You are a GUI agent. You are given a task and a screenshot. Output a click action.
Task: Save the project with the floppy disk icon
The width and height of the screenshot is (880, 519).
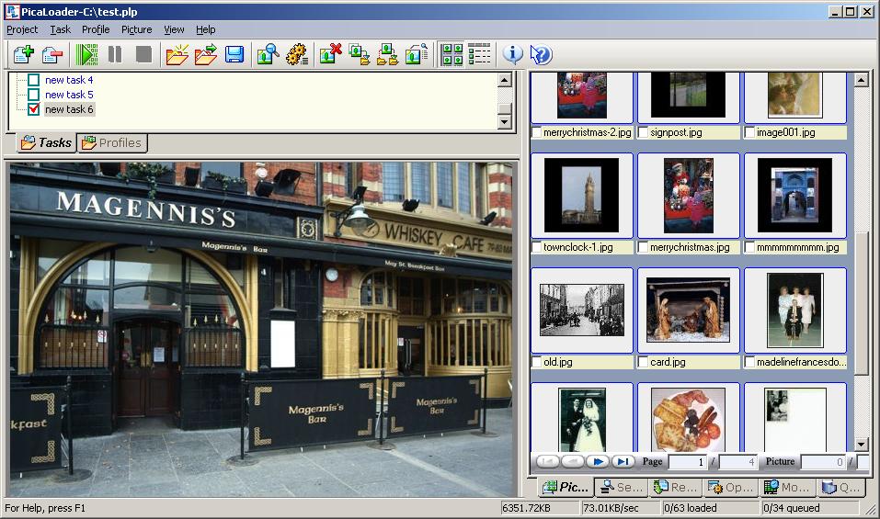234,54
